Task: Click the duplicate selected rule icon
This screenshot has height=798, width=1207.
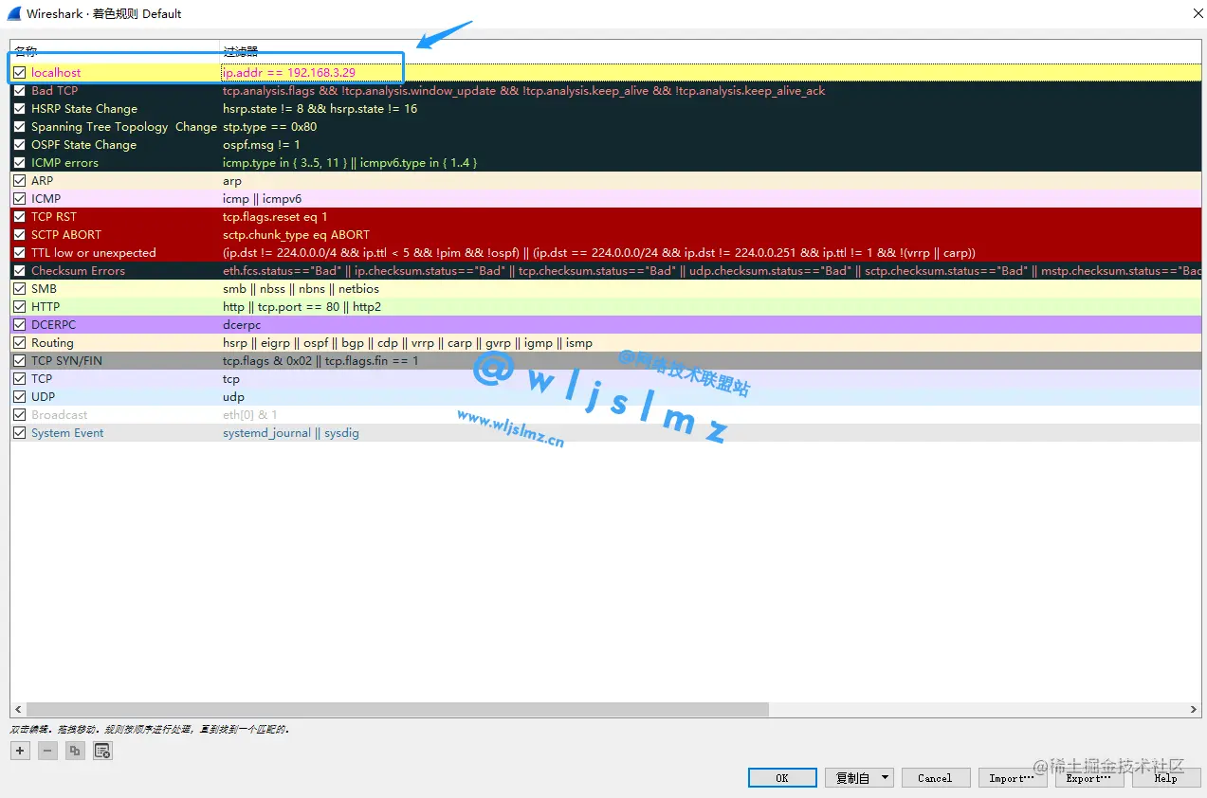Action: tap(75, 751)
